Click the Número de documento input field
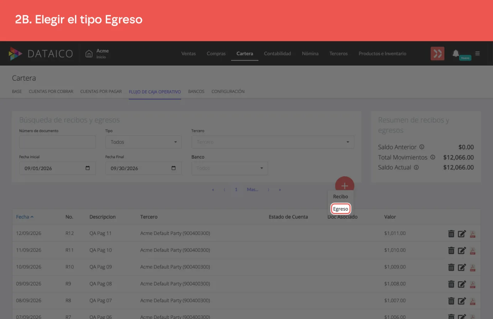Viewport: 493px width, 319px height. pos(57,142)
